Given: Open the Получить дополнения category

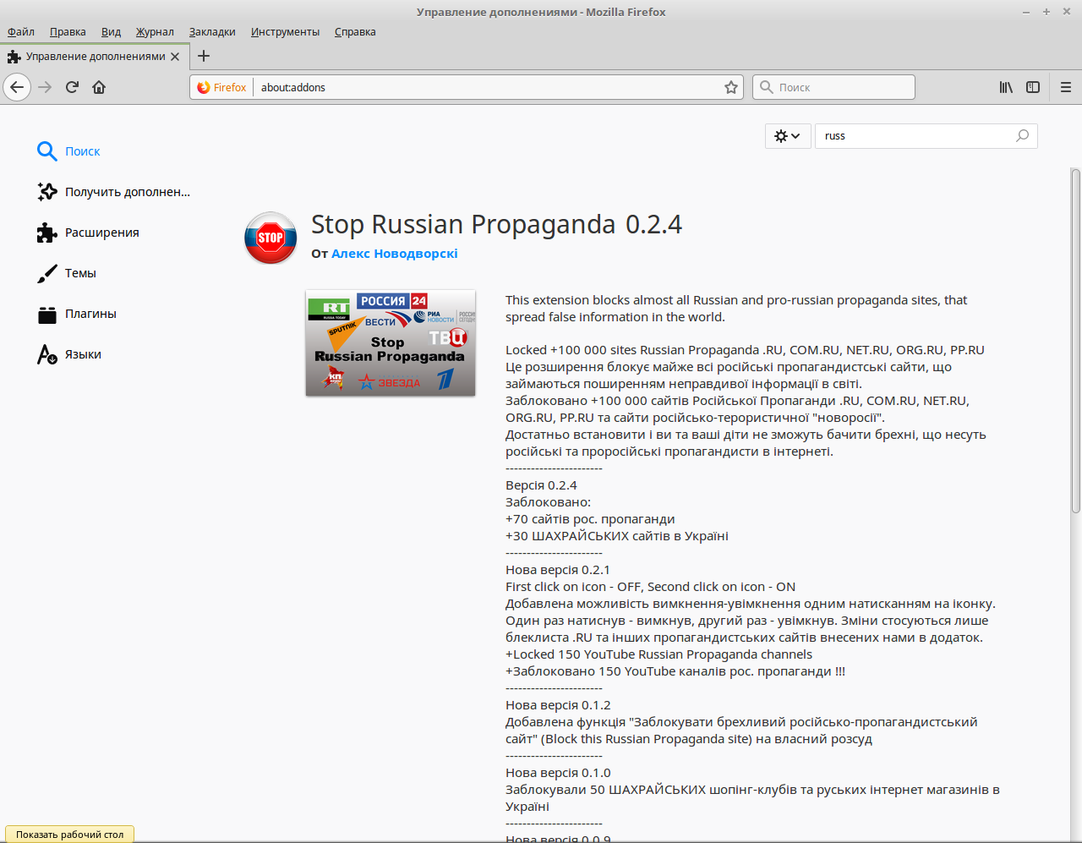Looking at the screenshot, I should 114,192.
